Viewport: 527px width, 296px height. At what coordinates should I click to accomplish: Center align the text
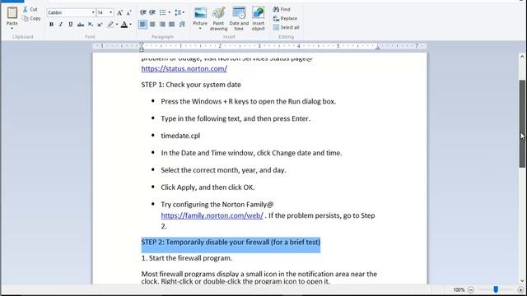(x=152, y=25)
